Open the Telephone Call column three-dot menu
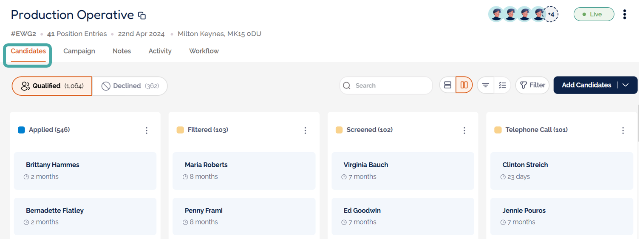Viewport: 640px width, 239px height. [623, 131]
